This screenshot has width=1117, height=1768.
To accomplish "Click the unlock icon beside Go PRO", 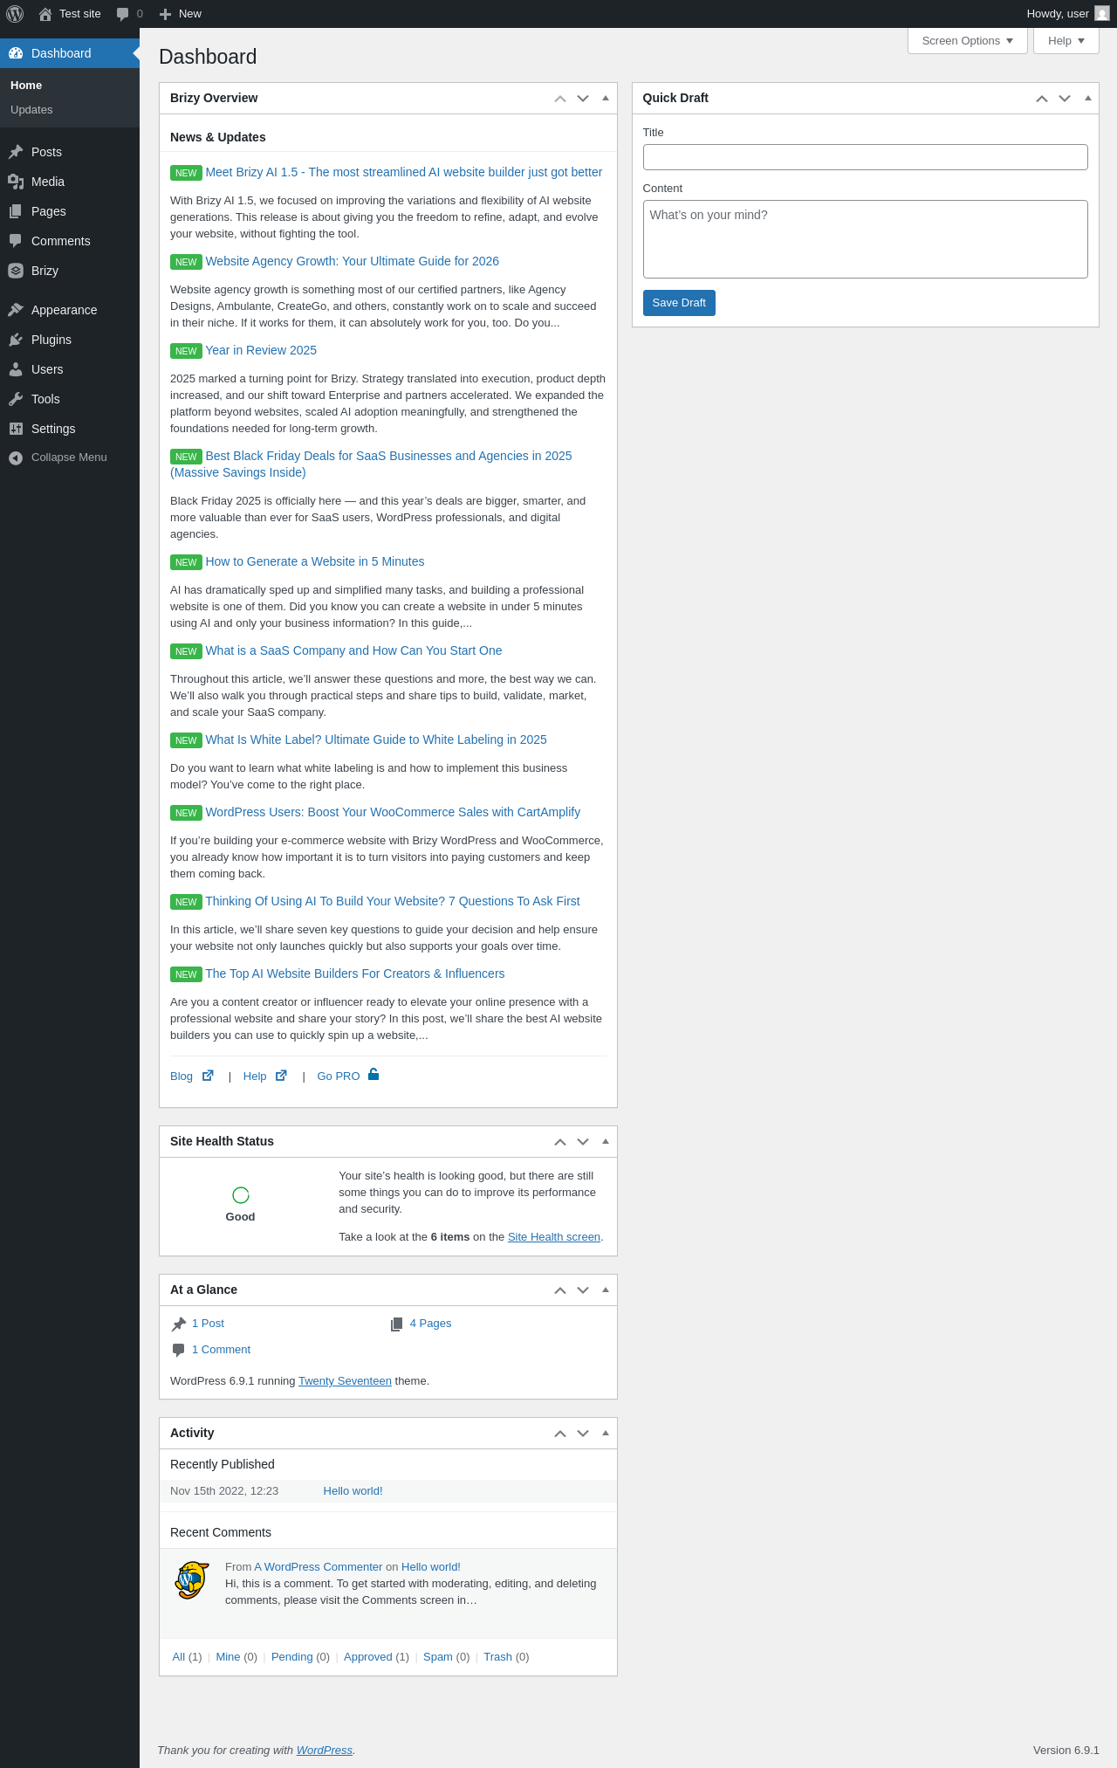I will 373,1074.
